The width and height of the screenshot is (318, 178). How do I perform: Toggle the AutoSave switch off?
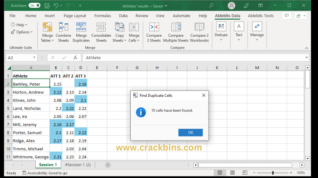[34, 6]
